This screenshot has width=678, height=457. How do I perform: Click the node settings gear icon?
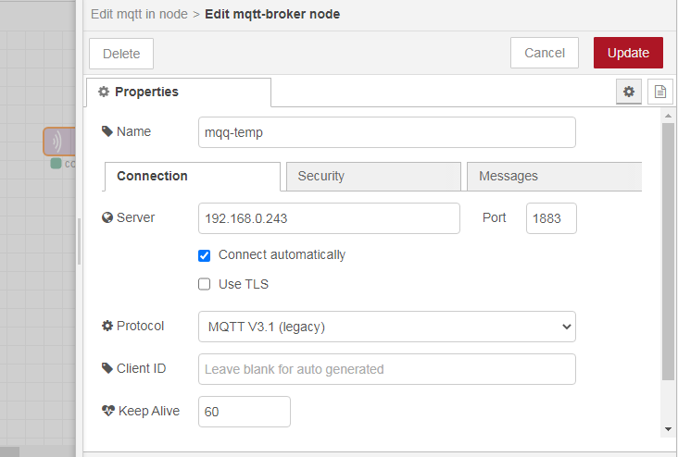pos(629,92)
